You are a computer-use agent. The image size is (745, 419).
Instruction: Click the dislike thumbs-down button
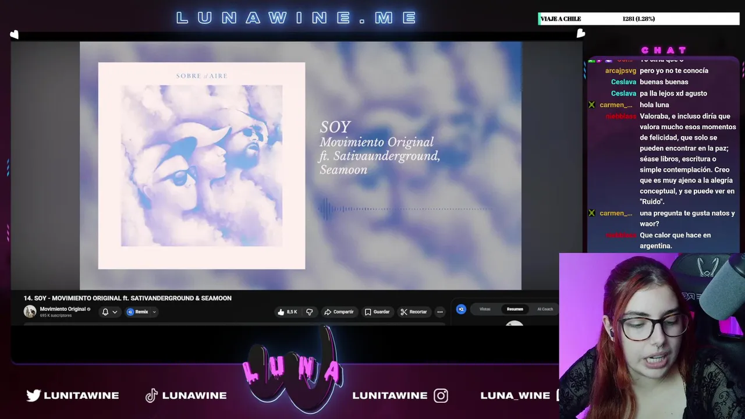point(310,312)
